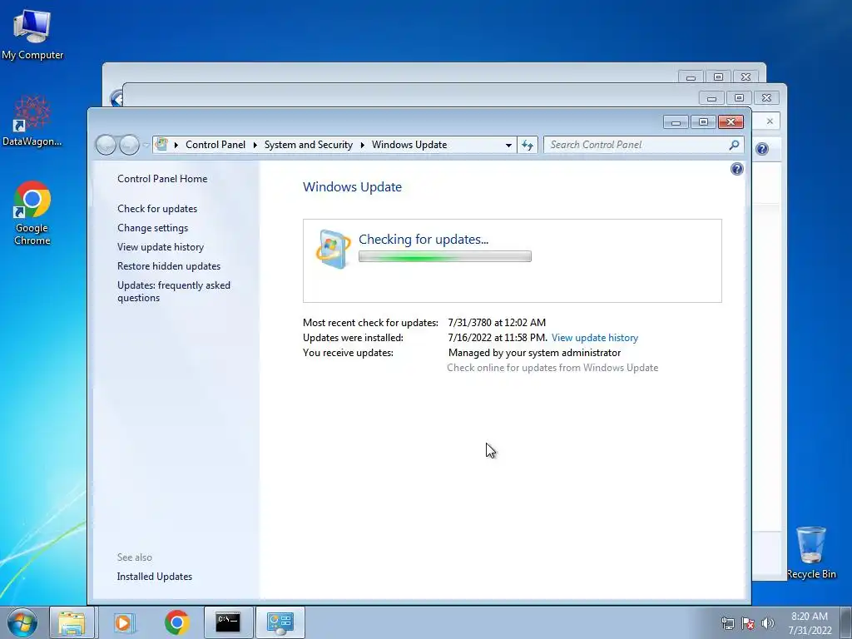Maximize the Windows Update window
The height and width of the screenshot is (639, 852).
point(703,122)
